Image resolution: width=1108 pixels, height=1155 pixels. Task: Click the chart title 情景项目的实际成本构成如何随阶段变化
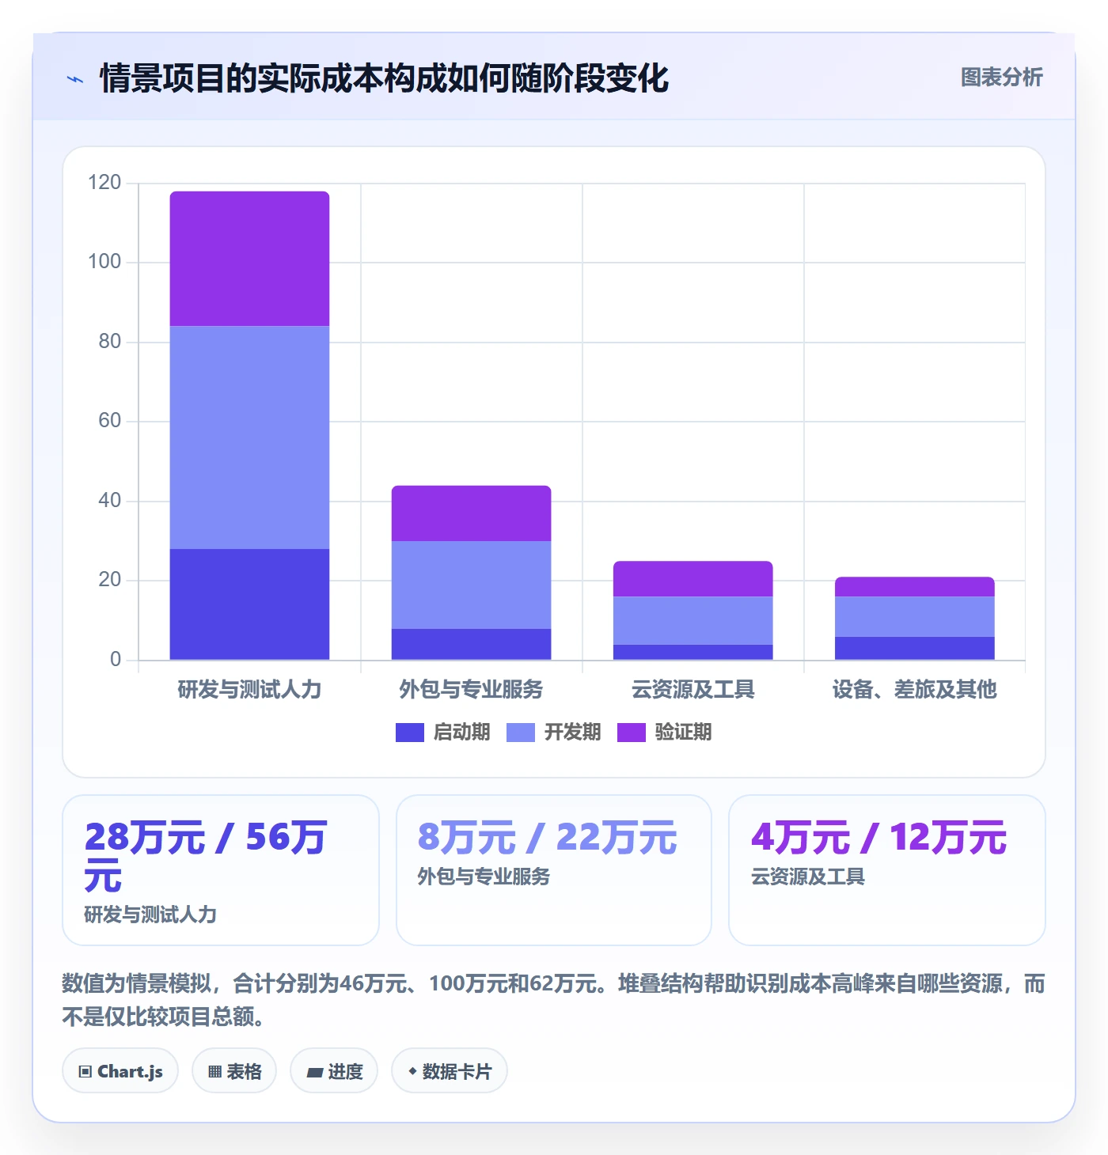click(385, 78)
